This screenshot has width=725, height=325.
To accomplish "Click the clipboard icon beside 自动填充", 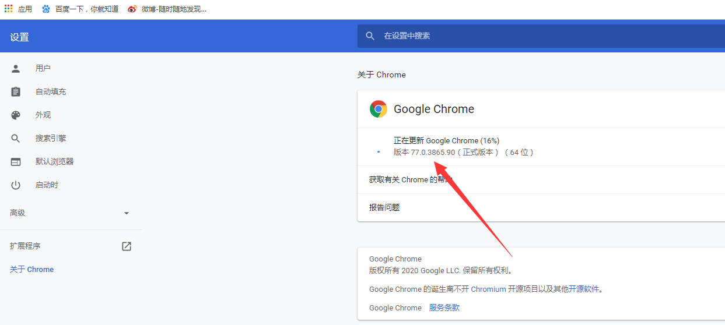I will tap(16, 92).
